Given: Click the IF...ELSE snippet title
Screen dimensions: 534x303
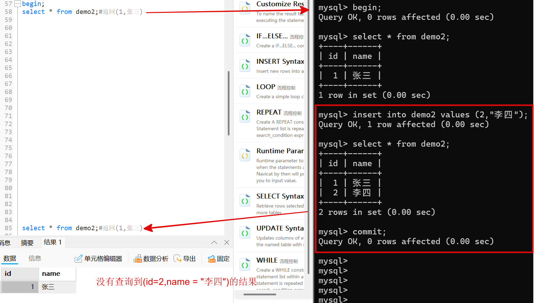Looking at the screenshot, I should pos(272,36).
